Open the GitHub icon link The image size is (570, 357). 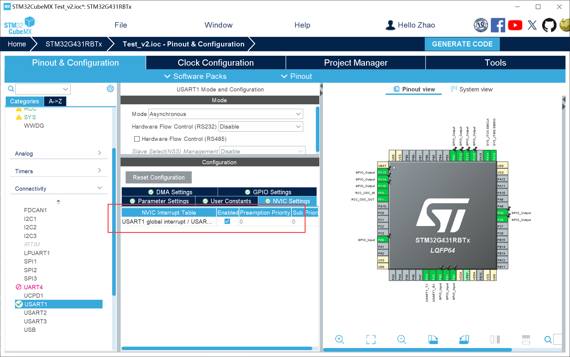coord(549,25)
